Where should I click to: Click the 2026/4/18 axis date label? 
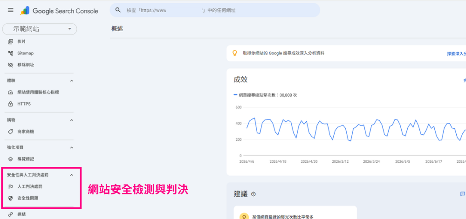(278, 162)
